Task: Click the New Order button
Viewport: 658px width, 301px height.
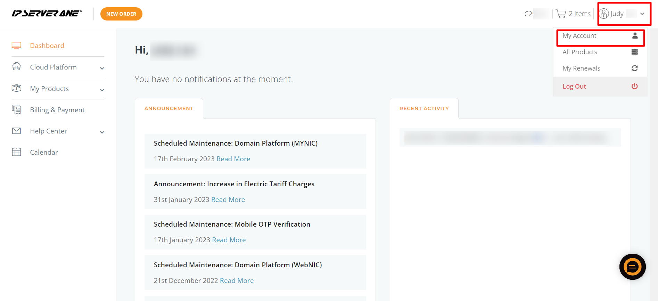Action: click(121, 14)
